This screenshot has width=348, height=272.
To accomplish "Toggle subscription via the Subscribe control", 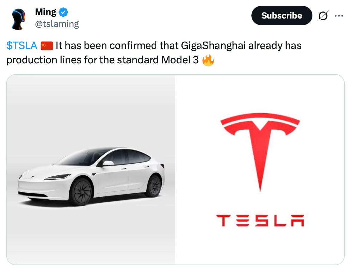I will [281, 15].
